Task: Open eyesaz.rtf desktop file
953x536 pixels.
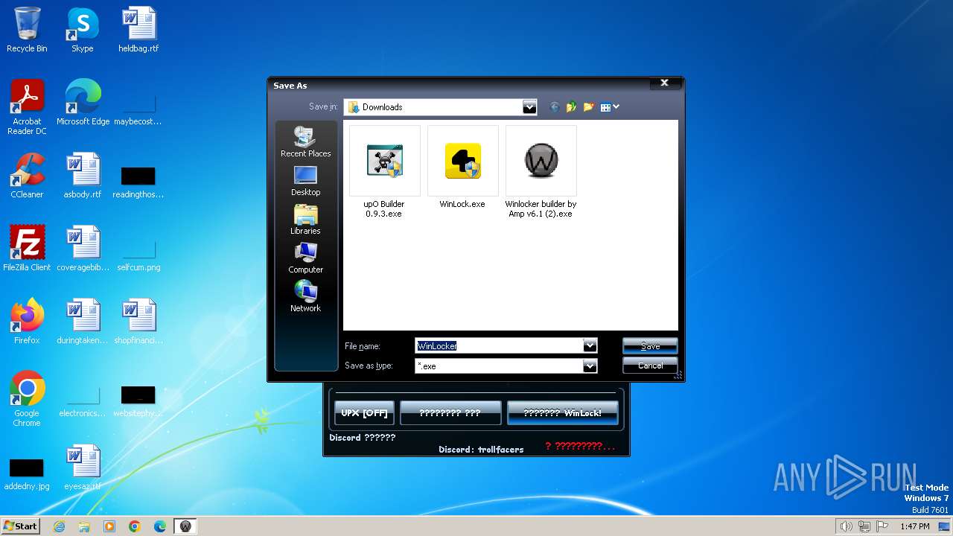Action: 83,468
